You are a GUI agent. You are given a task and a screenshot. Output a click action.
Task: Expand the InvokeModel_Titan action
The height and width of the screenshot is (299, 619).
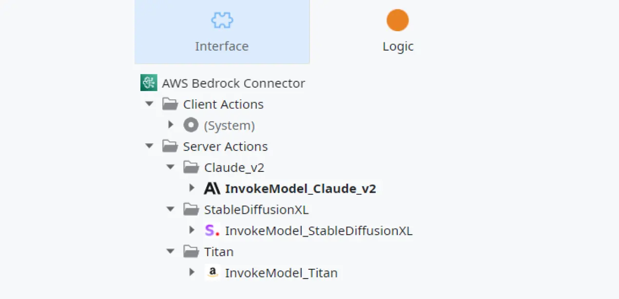pyautogui.click(x=192, y=272)
